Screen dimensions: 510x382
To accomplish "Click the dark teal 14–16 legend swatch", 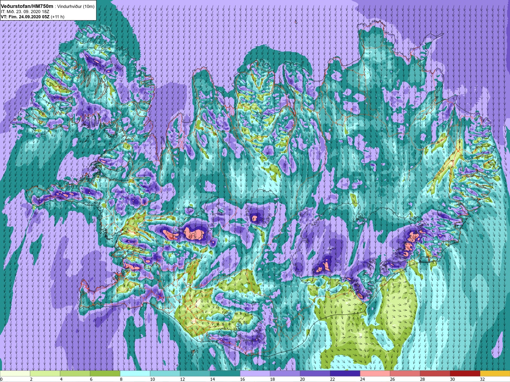I will (225, 374).
